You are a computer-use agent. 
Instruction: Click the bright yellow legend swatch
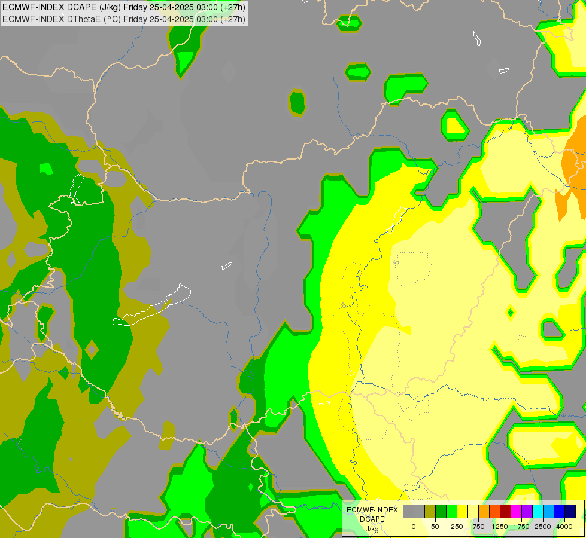coord(462,512)
